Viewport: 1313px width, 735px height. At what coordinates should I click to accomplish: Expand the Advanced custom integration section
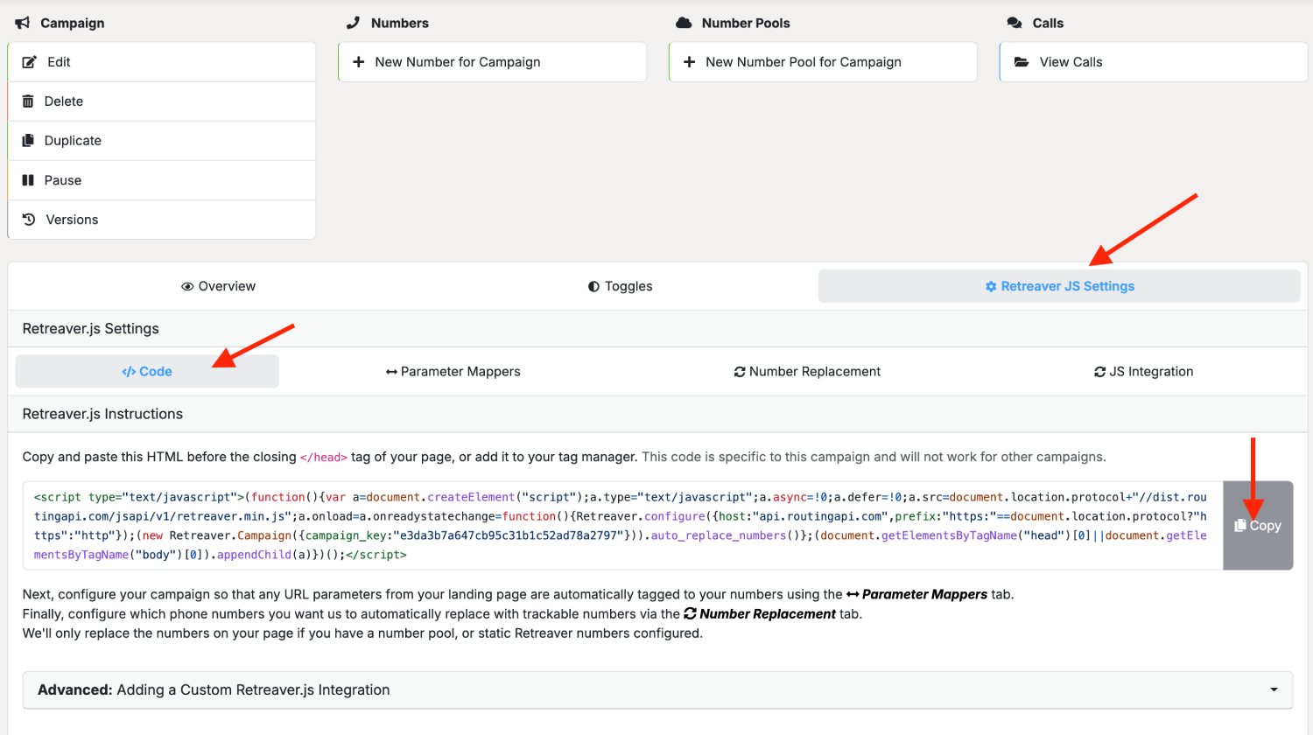click(657, 690)
